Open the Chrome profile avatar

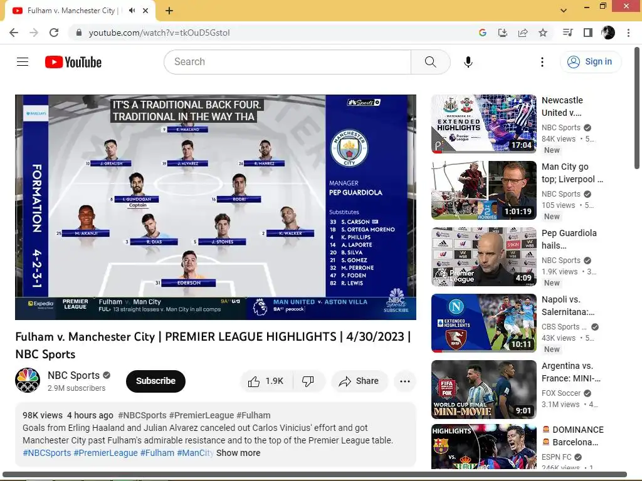[x=608, y=33]
